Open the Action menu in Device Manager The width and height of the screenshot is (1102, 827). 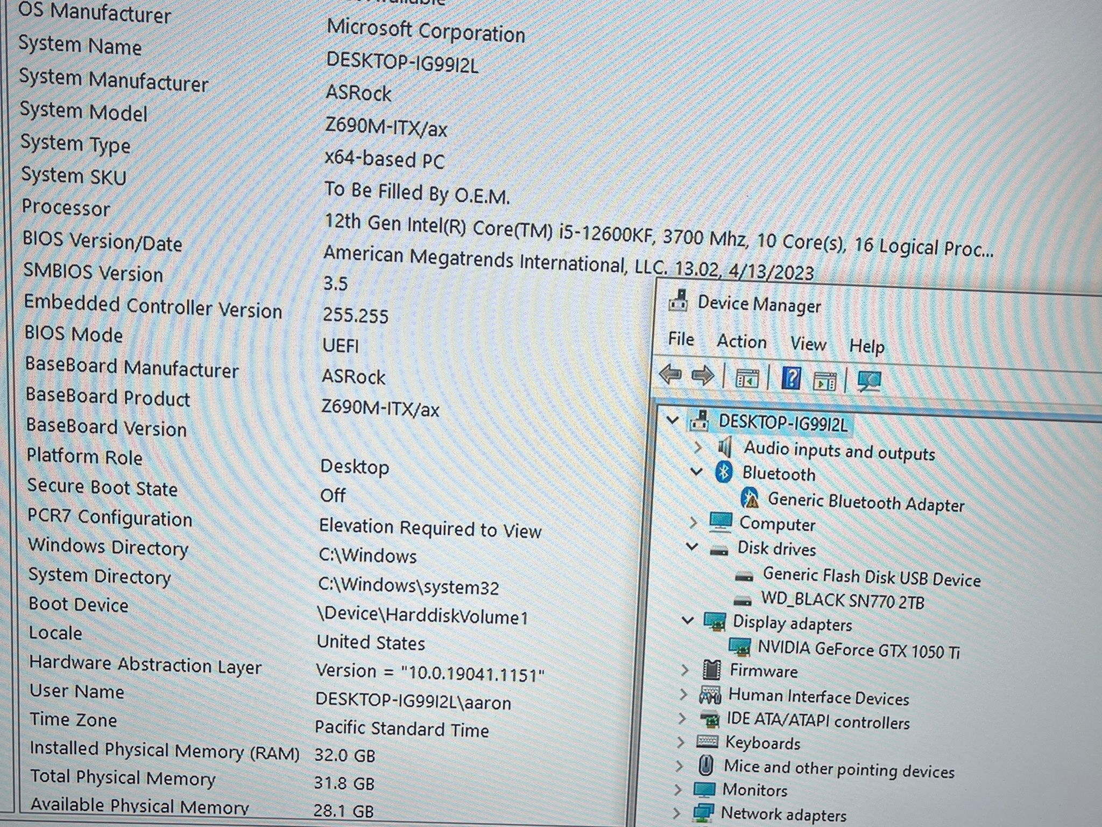click(x=741, y=341)
